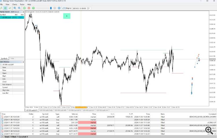Collapse the US100.cash,M1 Data Window node

(1, 65)
